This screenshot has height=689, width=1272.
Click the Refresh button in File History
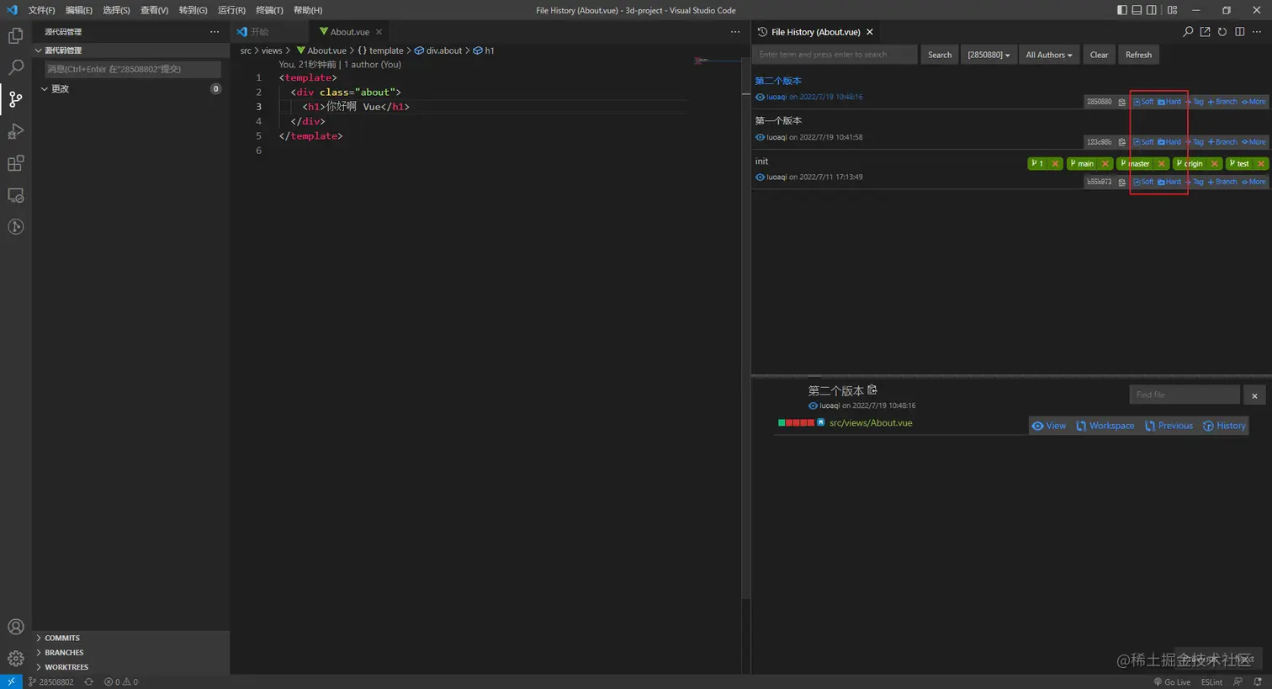pos(1138,55)
